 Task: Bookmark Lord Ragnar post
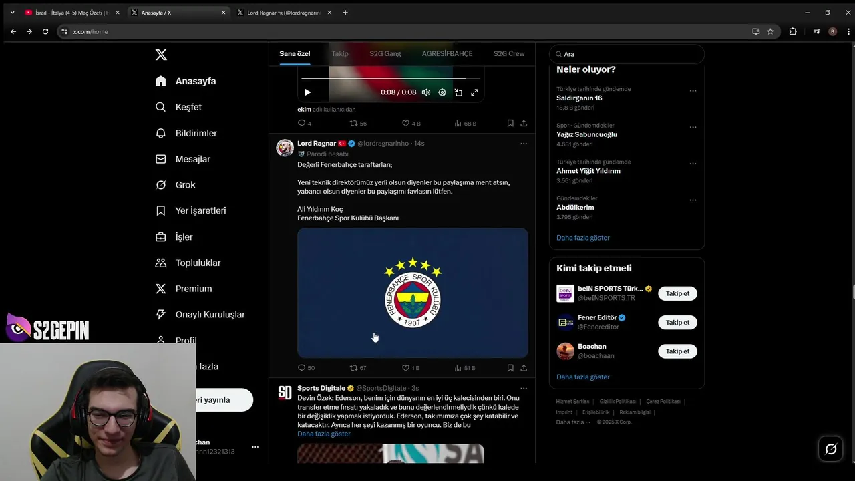pos(510,367)
